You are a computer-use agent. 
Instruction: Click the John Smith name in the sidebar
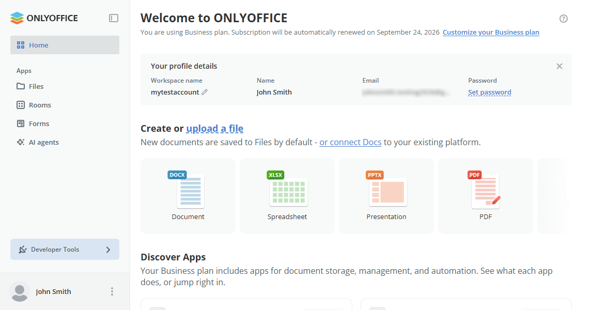click(54, 291)
